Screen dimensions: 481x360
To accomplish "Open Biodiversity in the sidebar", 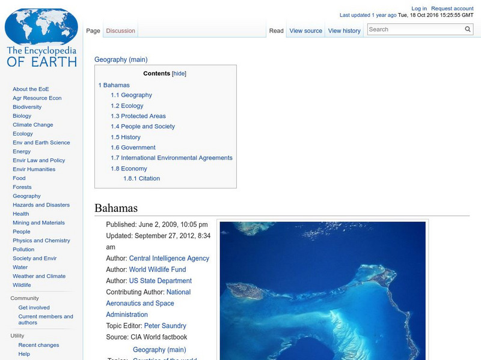I will pos(26,107).
